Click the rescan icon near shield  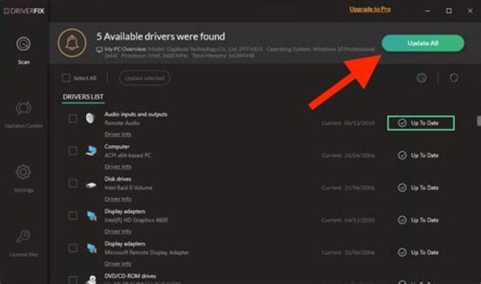tap(422, 78)
